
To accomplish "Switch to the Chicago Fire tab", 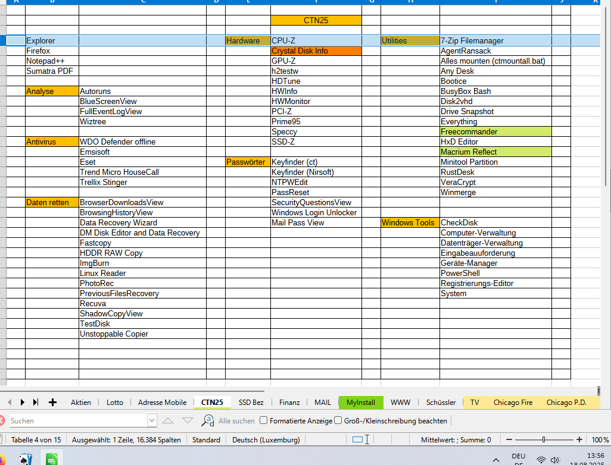I will point(513,403).
